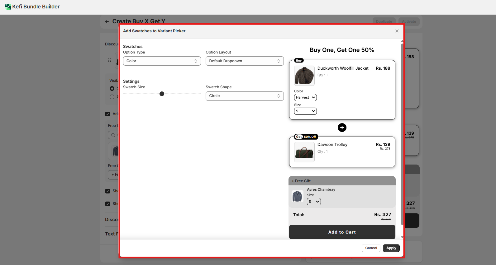
Task: Toggle the checkbox above Free Gift search
Action: (x=108, y=114)
